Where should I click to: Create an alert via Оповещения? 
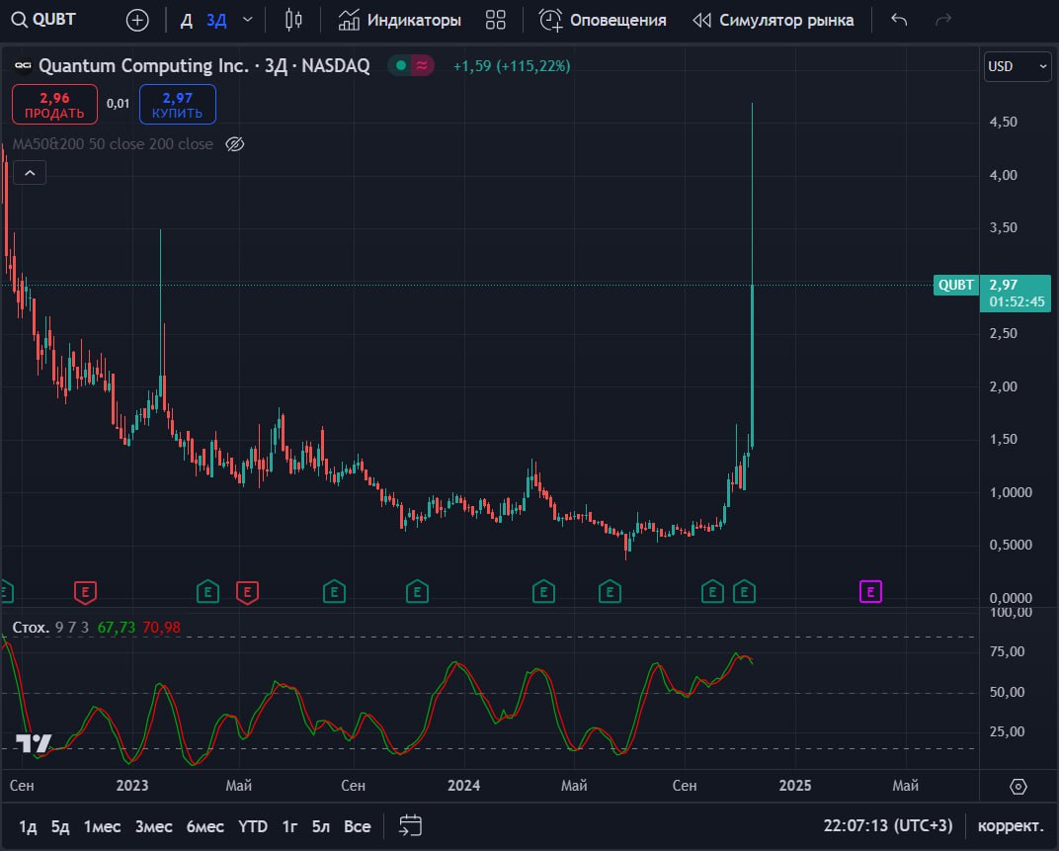click(603, 21)
